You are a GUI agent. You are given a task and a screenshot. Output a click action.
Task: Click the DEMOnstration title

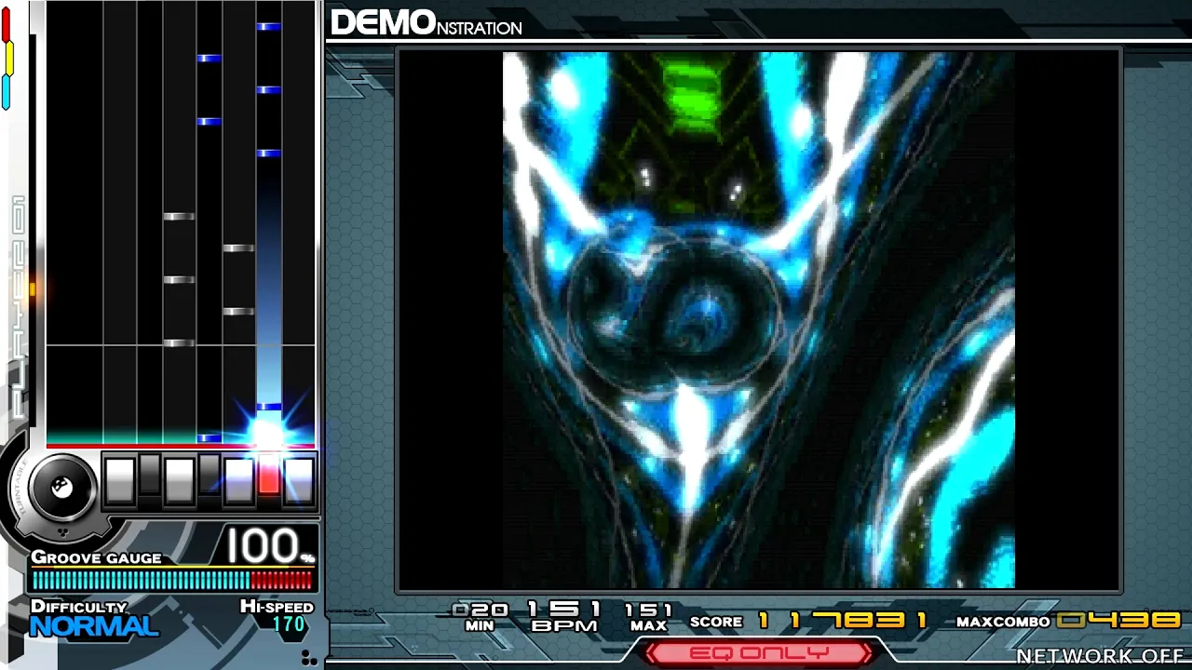pos(427,23)
